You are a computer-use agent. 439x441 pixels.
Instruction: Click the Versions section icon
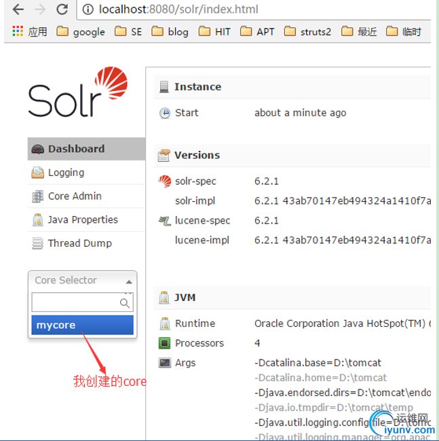point(164,155)
